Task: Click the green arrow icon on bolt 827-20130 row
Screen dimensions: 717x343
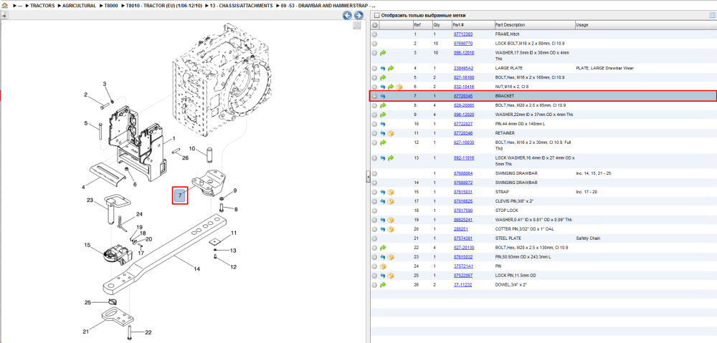Action: 383,248
